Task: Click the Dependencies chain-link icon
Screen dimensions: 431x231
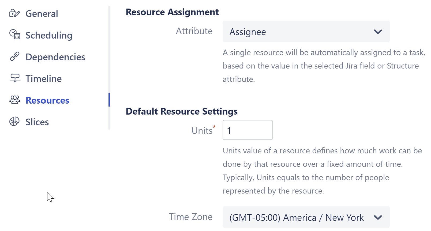Action: point(15,56)
